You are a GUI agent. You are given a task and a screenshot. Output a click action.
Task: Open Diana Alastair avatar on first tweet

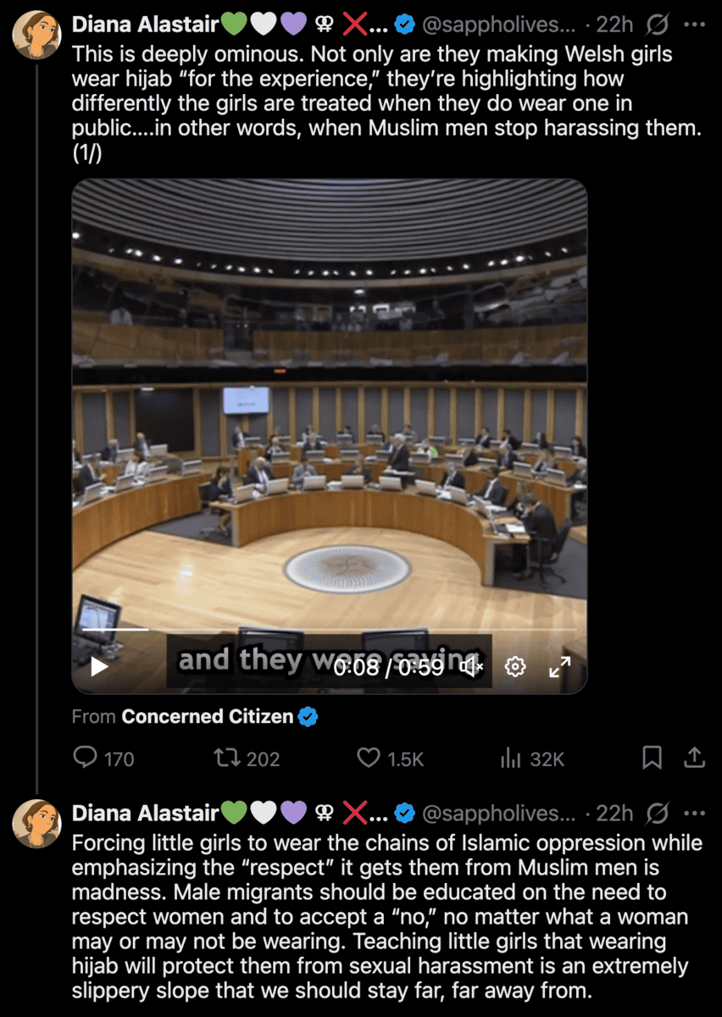36,34
